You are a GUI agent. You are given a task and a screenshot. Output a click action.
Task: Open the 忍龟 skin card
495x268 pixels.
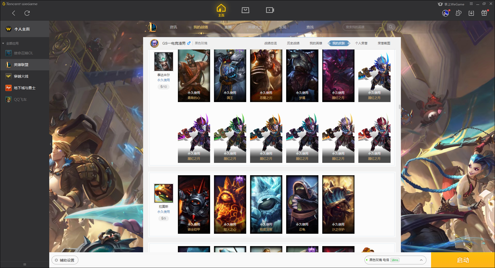point(302,204)
